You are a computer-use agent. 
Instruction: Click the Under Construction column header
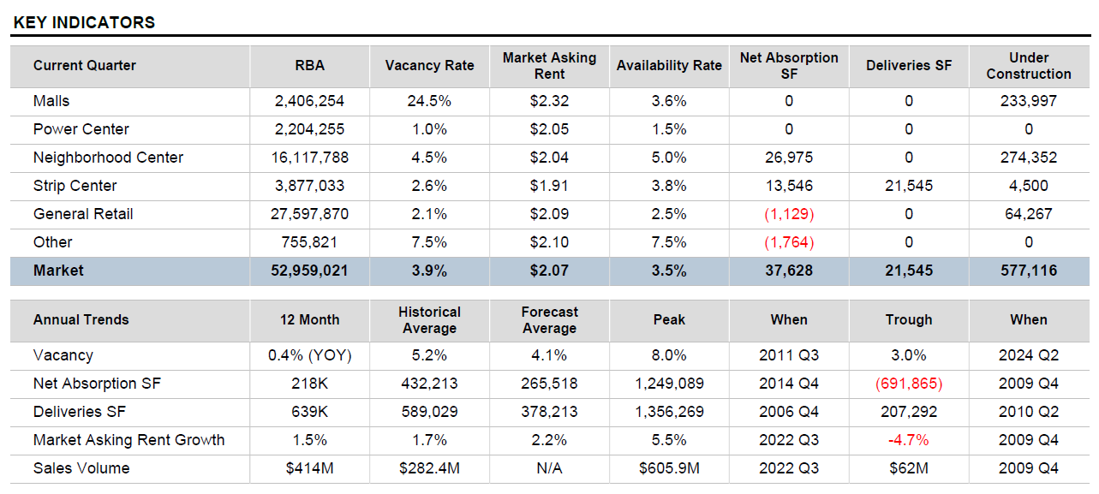pos(1028,66)
